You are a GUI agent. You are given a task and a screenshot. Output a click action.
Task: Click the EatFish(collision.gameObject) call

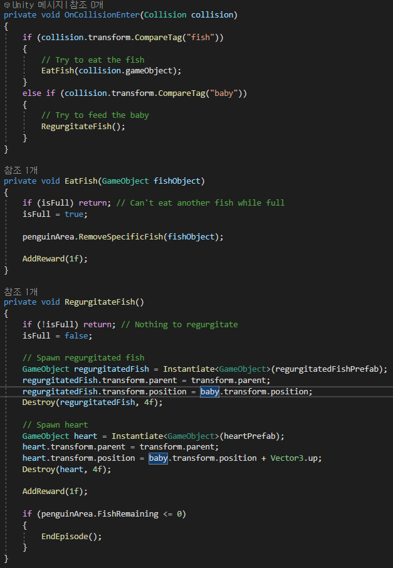tap(111, 71)
